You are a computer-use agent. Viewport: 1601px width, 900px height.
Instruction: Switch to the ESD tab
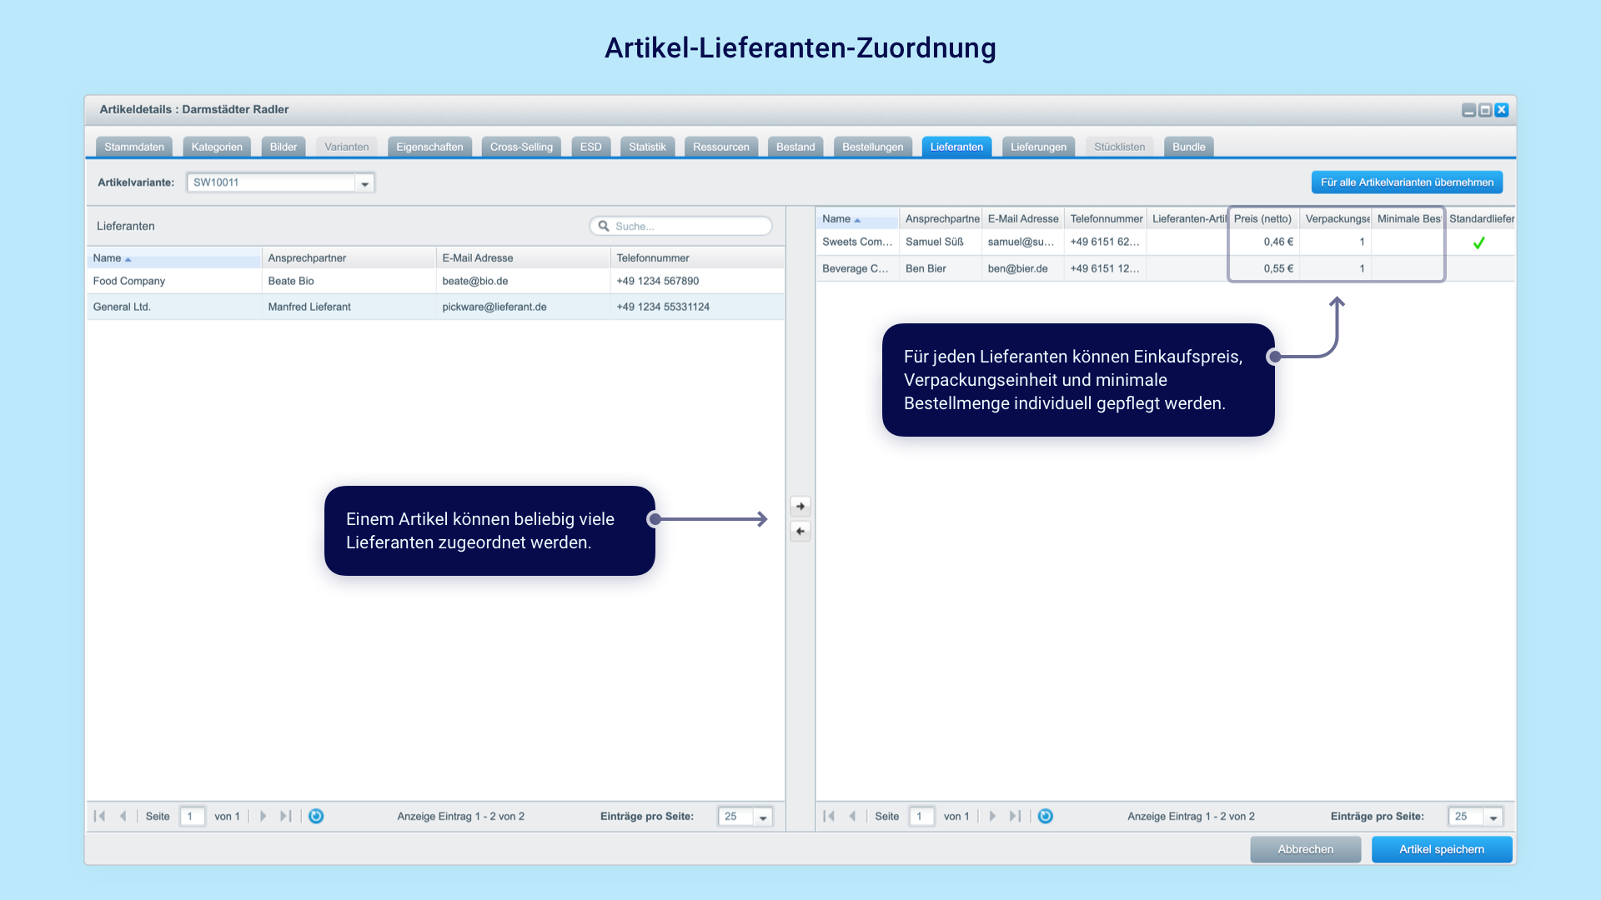click(591, 147)
